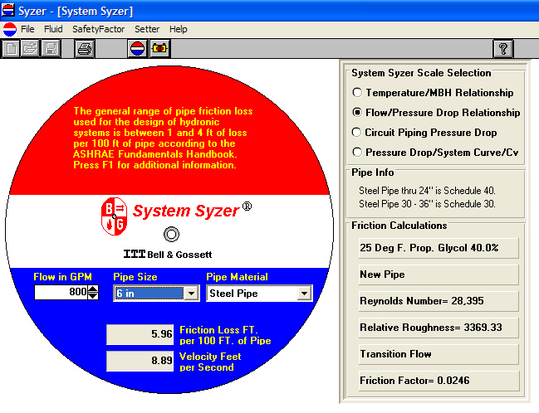This screenshot has width=539, height=413.
Task: Open the File menu
Action: click(x=27, y=29)
